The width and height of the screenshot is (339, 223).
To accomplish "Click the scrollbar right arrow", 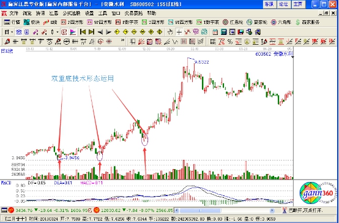I will pos(272,211).
